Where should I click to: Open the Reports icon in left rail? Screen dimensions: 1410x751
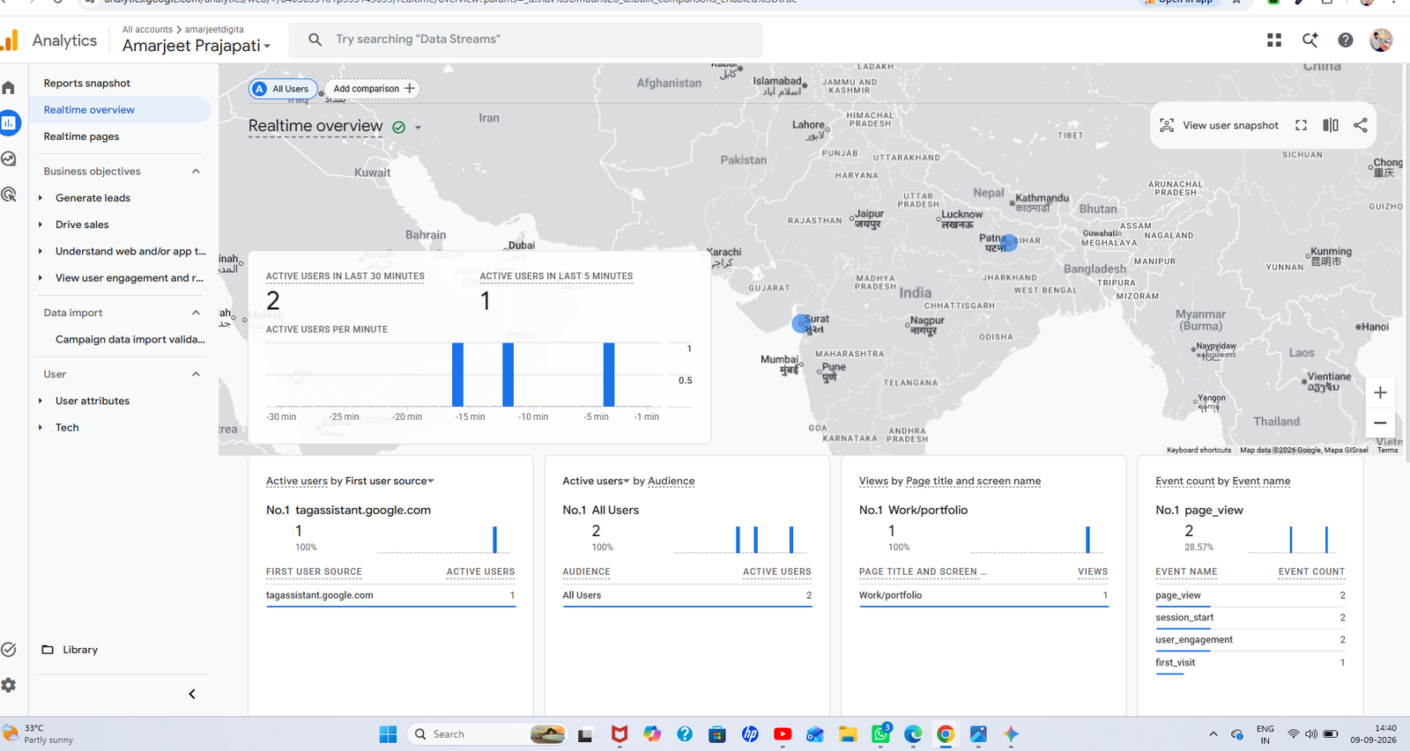tap(10, 123)
